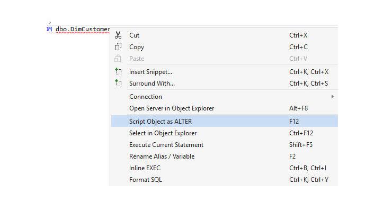The image size is (392, 222).
Task: Run Execute Current Statement
Action: point(224,145)
